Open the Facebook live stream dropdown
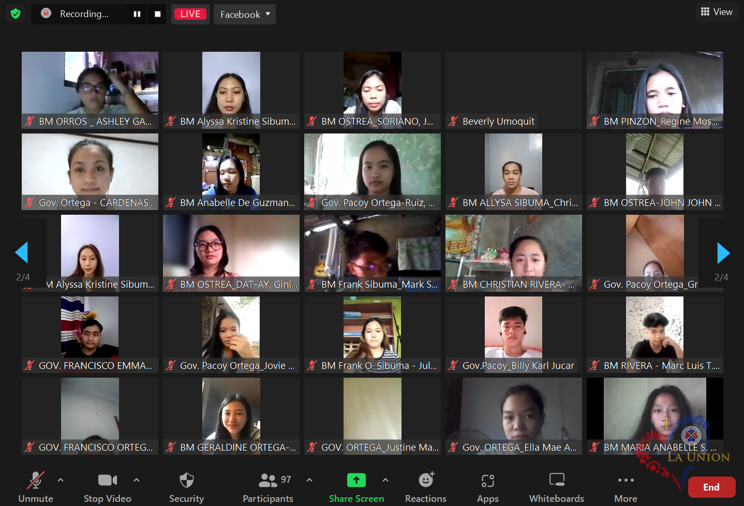Image resolution: width=744 pixels, height=506 pixels. pos(245,14)
